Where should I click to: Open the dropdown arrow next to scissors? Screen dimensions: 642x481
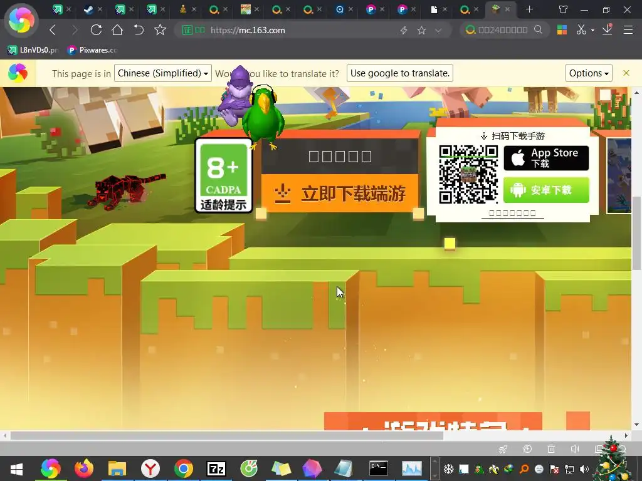(x=592, y=30)
